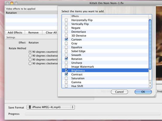Check the Hue Shift checkbox
This screenshot has width=162, height=121.
(66, 86)
